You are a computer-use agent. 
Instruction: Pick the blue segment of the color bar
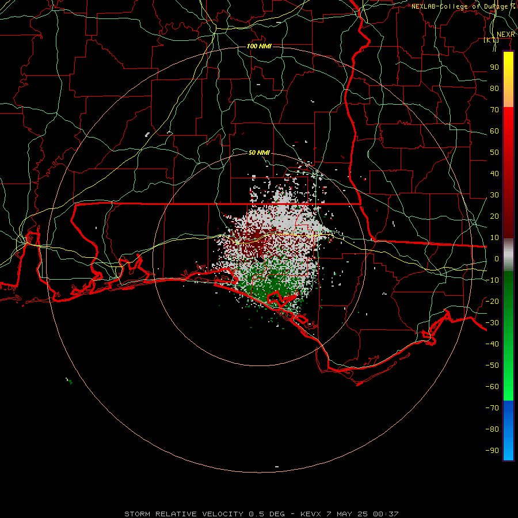coord(508,429)
